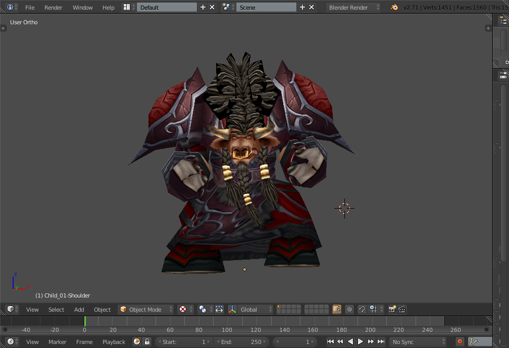Viewport: 509px width, 348px height.
Task: Expand the tool shelf with the left plus
Action: coord(3,28)
